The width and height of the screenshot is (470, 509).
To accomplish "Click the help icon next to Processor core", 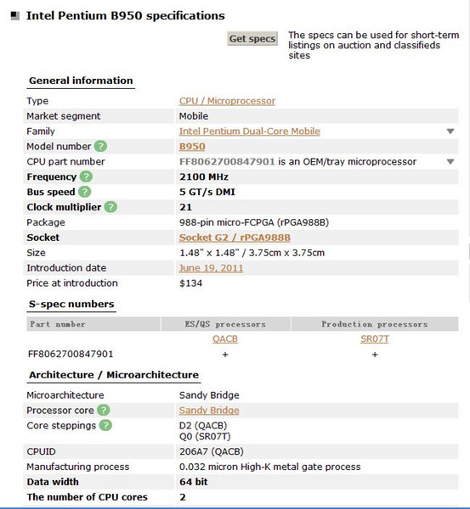I will pos(104,410).
